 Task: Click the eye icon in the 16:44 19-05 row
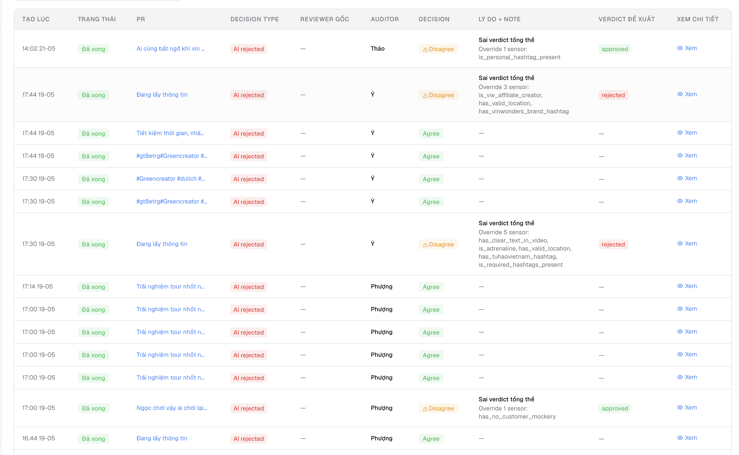pos(680,438)
